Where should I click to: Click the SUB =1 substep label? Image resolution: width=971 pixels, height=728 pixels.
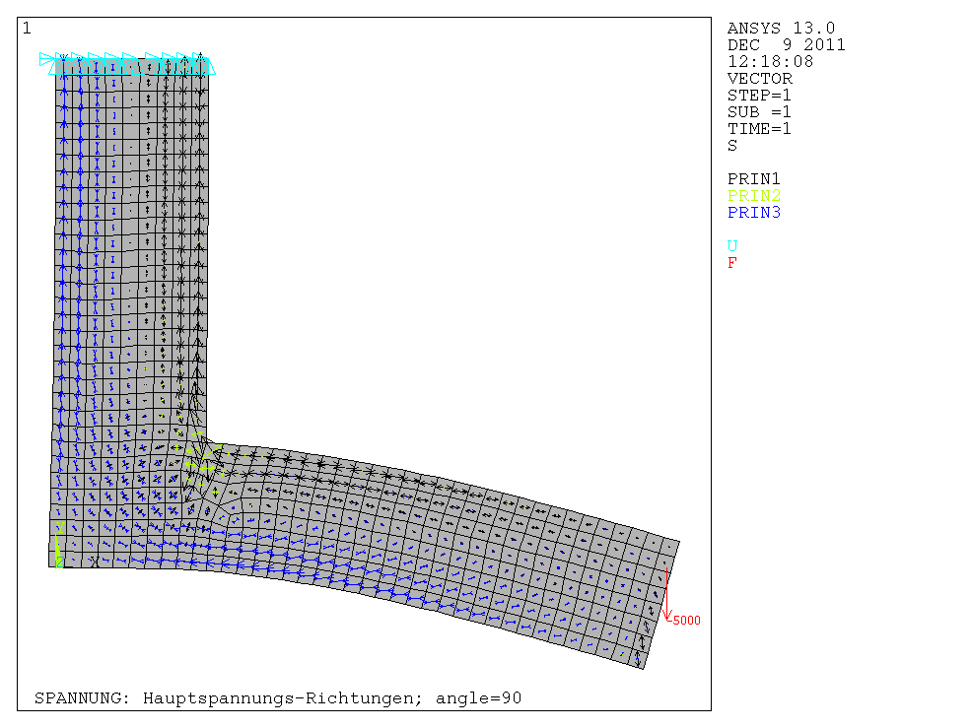759,112
